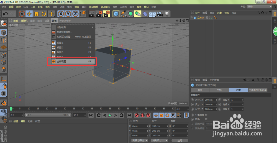Click the Camera object icon
The width and height of the screenshot is (277, 143).
click(x=160, y=14)
